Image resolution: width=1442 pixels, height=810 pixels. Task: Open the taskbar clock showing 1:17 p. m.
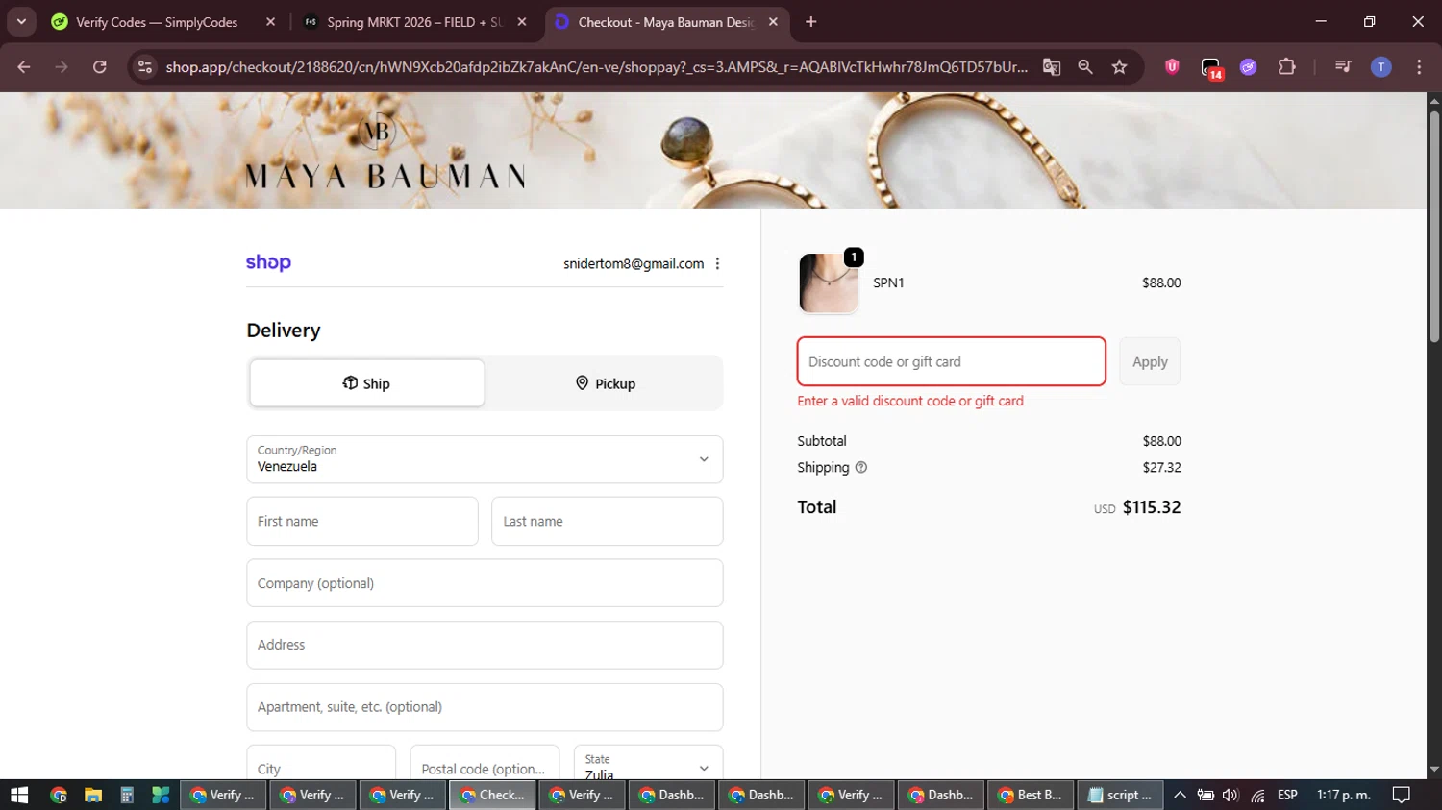pyautogui.click(x=1344, y=795)
